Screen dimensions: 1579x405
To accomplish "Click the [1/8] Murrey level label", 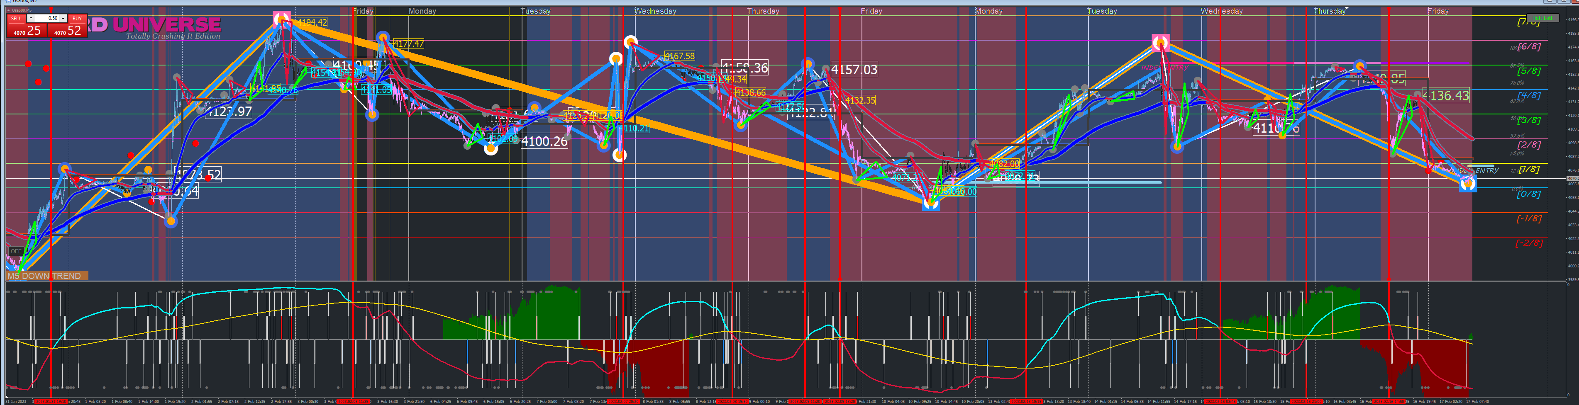I will 1529,169.
